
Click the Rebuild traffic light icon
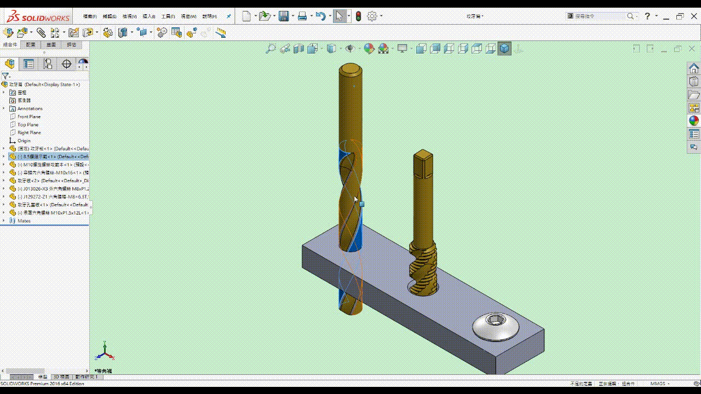coord(359,16)
